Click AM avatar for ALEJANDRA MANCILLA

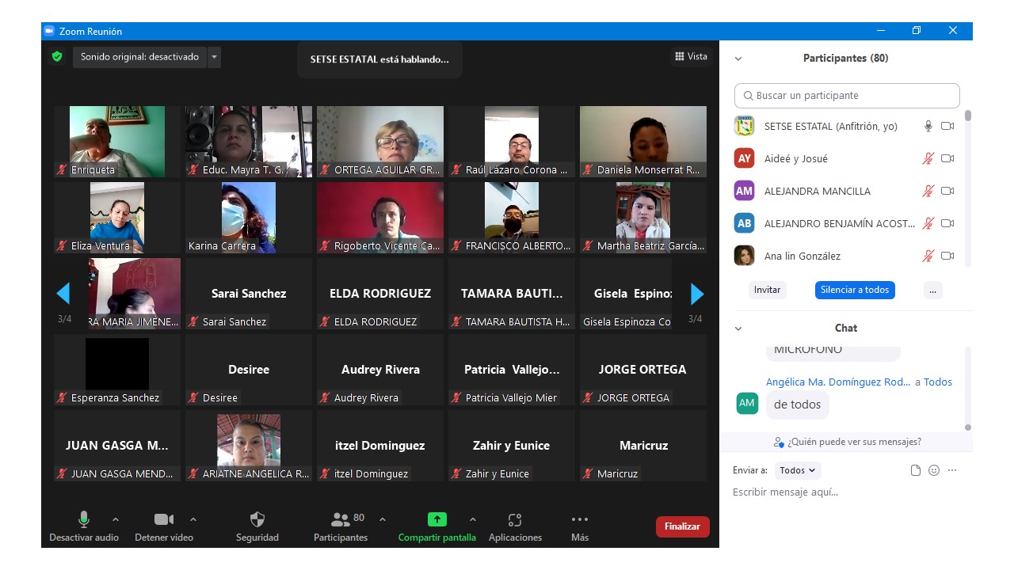coord(744,191)
